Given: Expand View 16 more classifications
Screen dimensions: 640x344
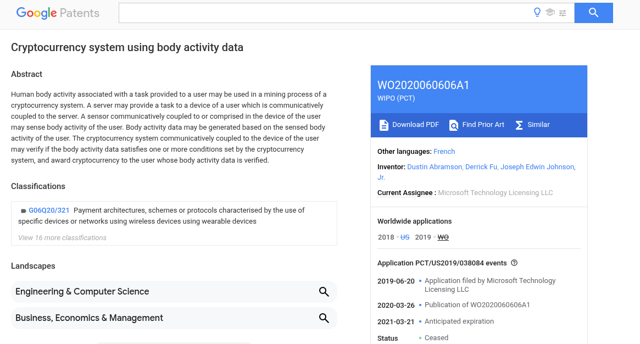Looking at the screenshot, I should (62, 238).
